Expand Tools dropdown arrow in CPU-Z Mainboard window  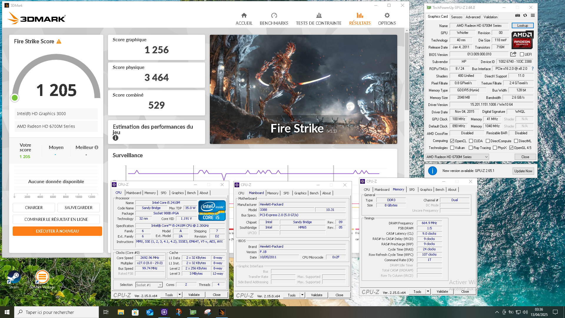[x=302, y=295]
